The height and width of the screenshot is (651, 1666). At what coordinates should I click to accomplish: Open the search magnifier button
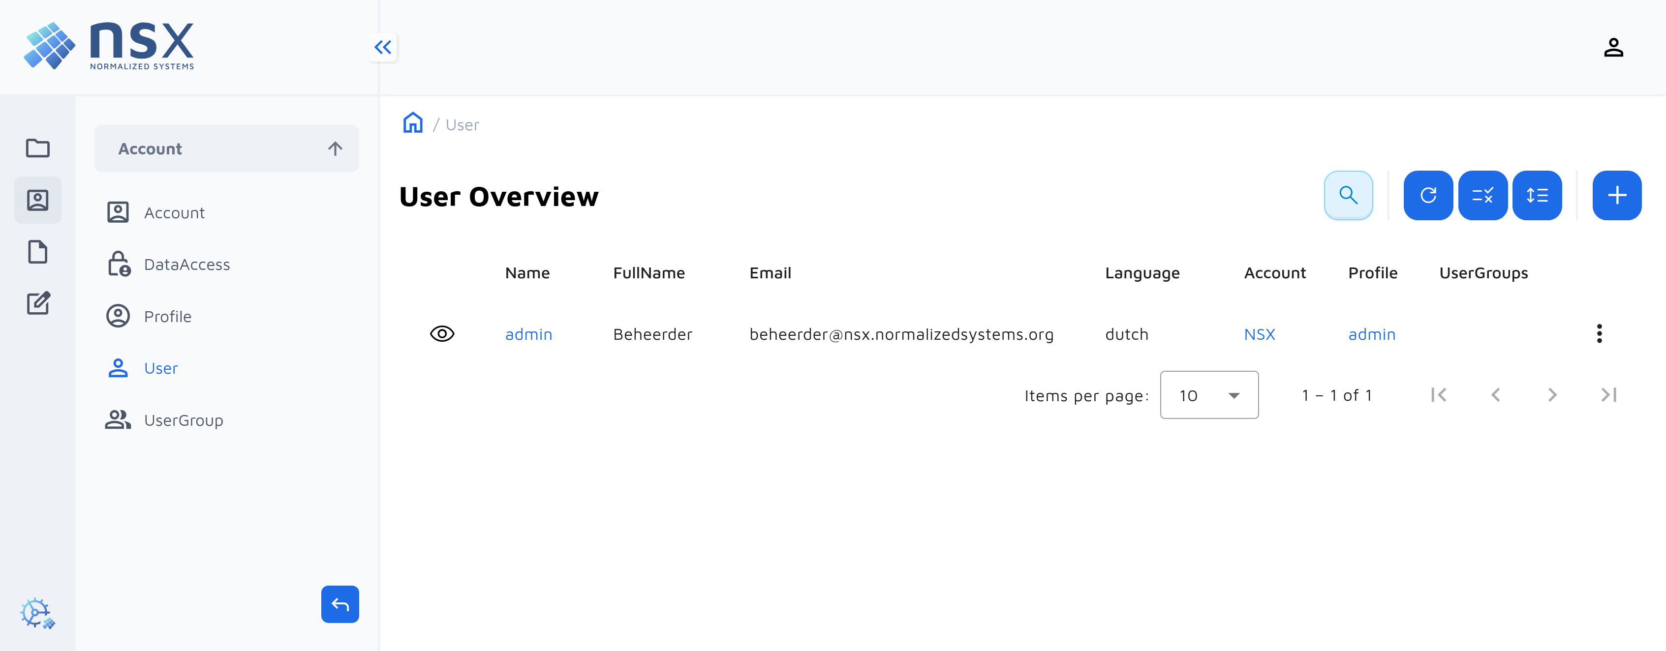point(1348,195)
